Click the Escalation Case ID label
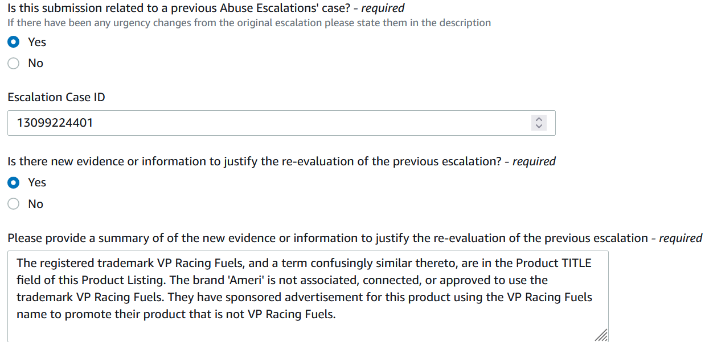The width and height of the screenshot is (705, 342). point(56,97)
